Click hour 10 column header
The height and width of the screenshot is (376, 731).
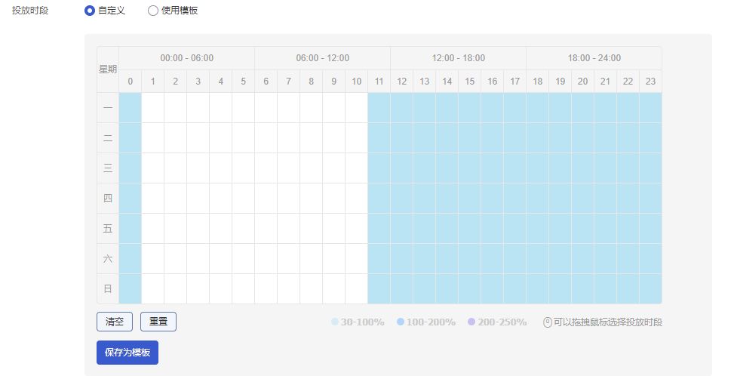[x=356, y=82]
